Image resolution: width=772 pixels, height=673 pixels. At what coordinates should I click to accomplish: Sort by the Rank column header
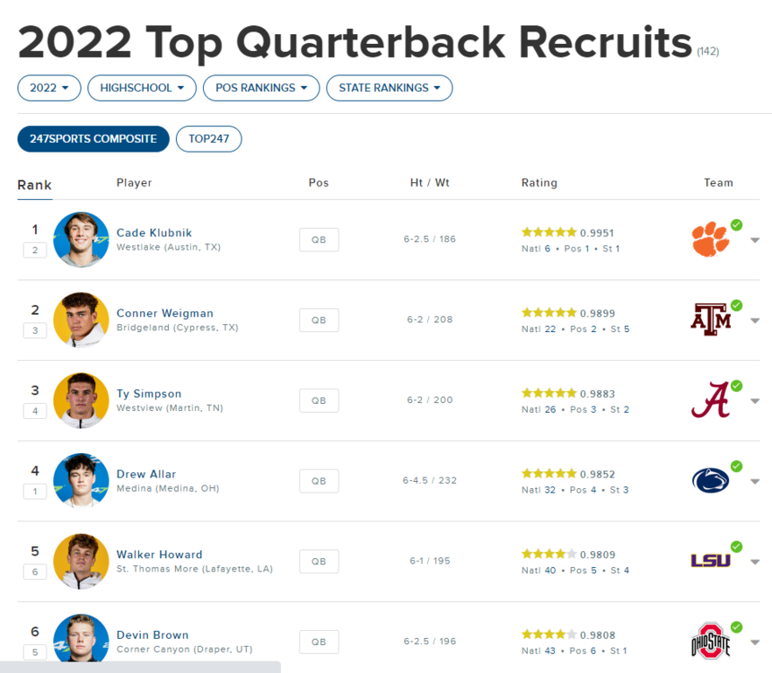click(34, 185)
